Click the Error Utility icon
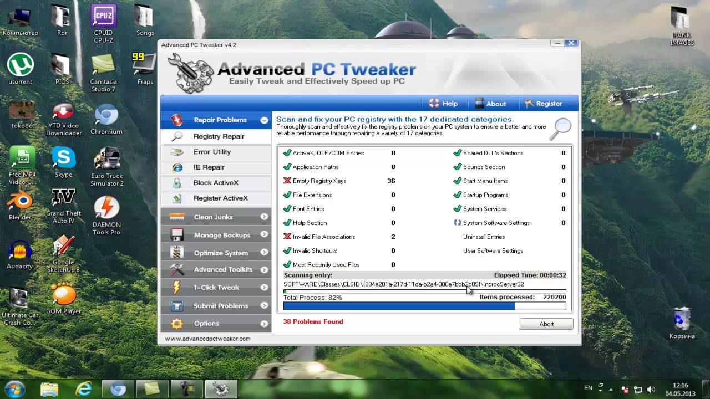Viewport: 710px width, 399px height. pos(177,152)
